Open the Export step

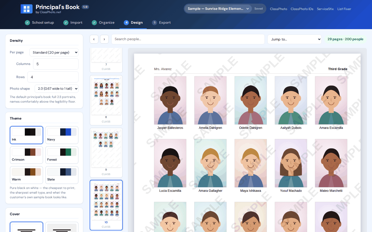(161, 23)
